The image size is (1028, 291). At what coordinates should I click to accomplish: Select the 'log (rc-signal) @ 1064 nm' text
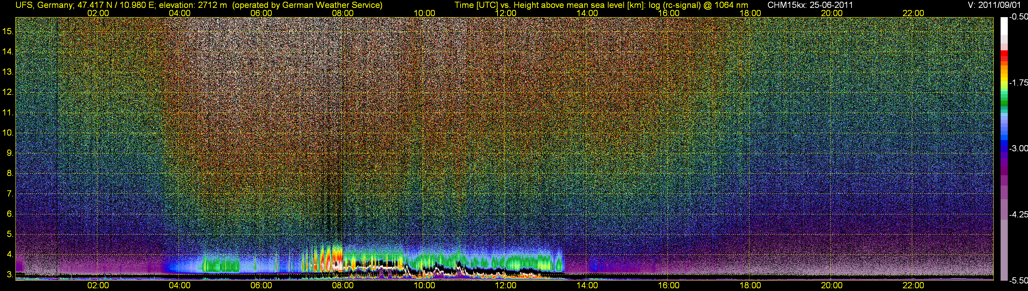click(698, 5)
